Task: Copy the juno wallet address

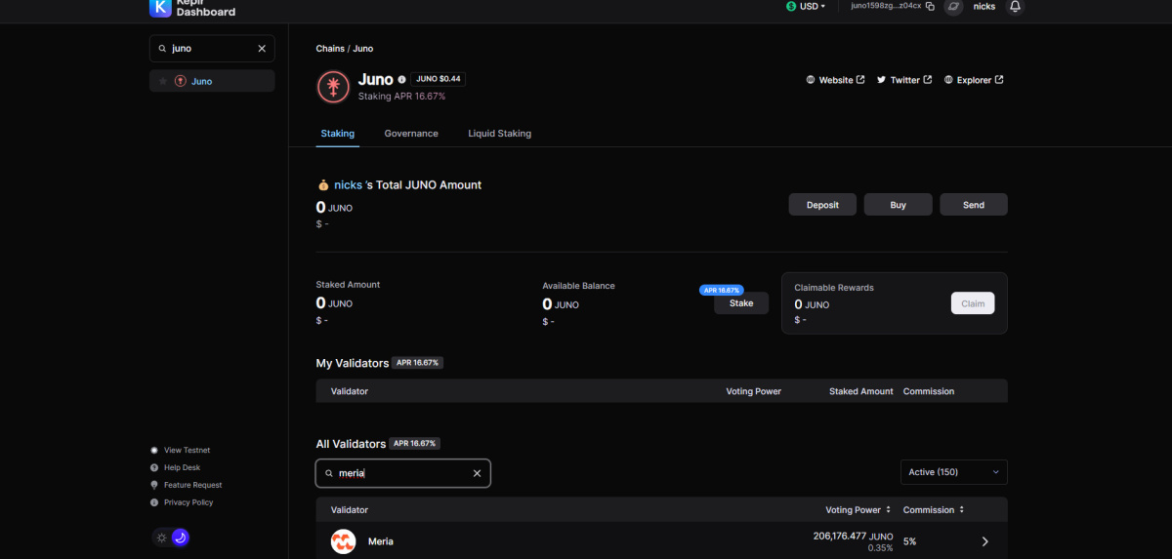Action: 930,6
